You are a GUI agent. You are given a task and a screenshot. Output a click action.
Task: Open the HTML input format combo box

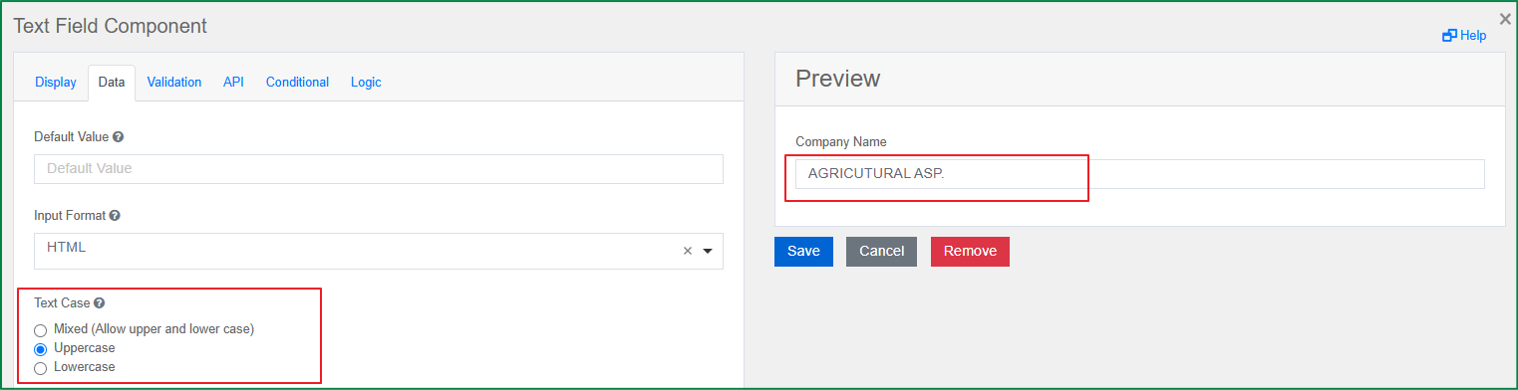[379, 252]
